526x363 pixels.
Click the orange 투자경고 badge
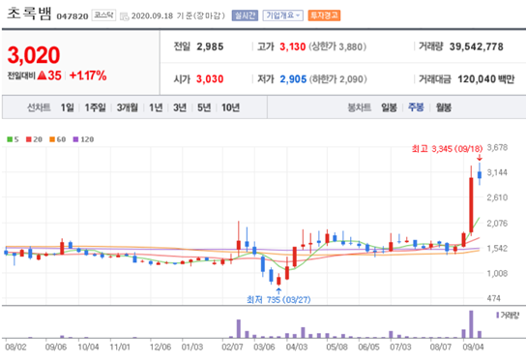point(324,15)
